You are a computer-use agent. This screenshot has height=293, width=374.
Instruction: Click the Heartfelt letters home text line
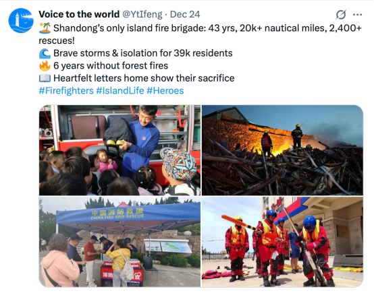tap(144, 78)
